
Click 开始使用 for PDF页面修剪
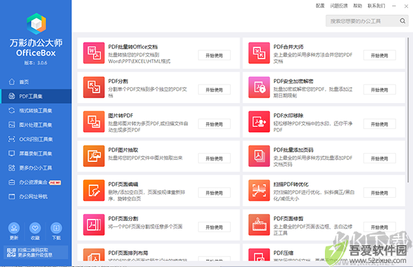tap(379, 227)
